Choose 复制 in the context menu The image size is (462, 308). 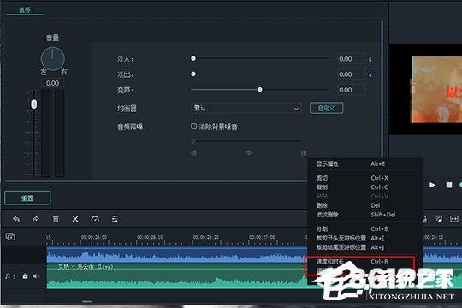(365, 187)
